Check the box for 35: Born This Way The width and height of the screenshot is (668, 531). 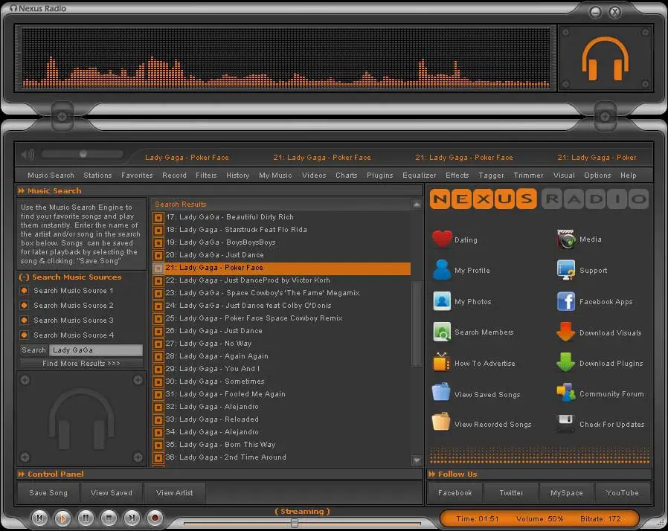click(158, 445)
